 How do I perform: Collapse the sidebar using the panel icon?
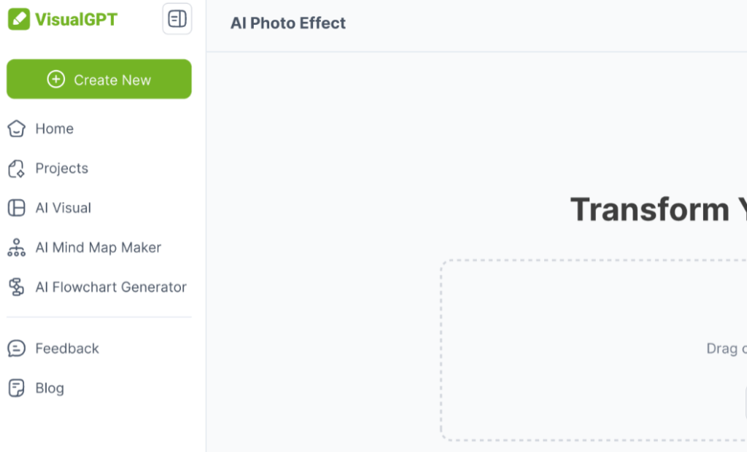(x=177, y=19)
